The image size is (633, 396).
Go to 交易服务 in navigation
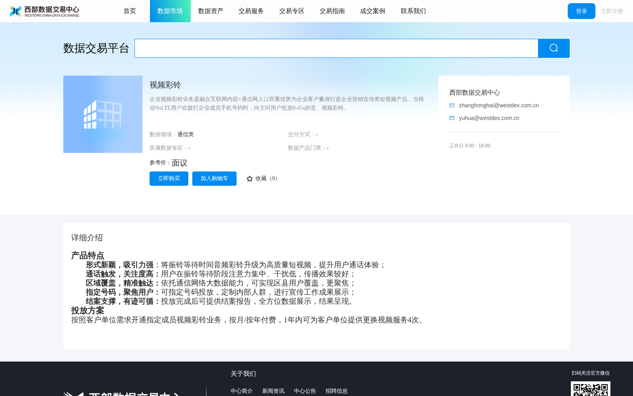(251, 11)
